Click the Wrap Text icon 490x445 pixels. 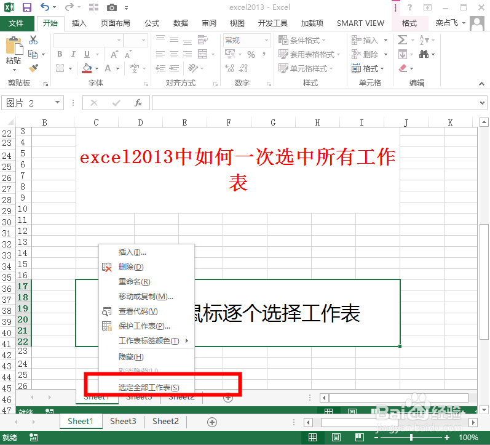click(202, 39)
